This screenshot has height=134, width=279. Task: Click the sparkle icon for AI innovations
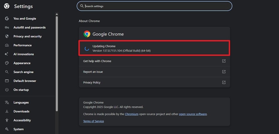tap(7, 54)
